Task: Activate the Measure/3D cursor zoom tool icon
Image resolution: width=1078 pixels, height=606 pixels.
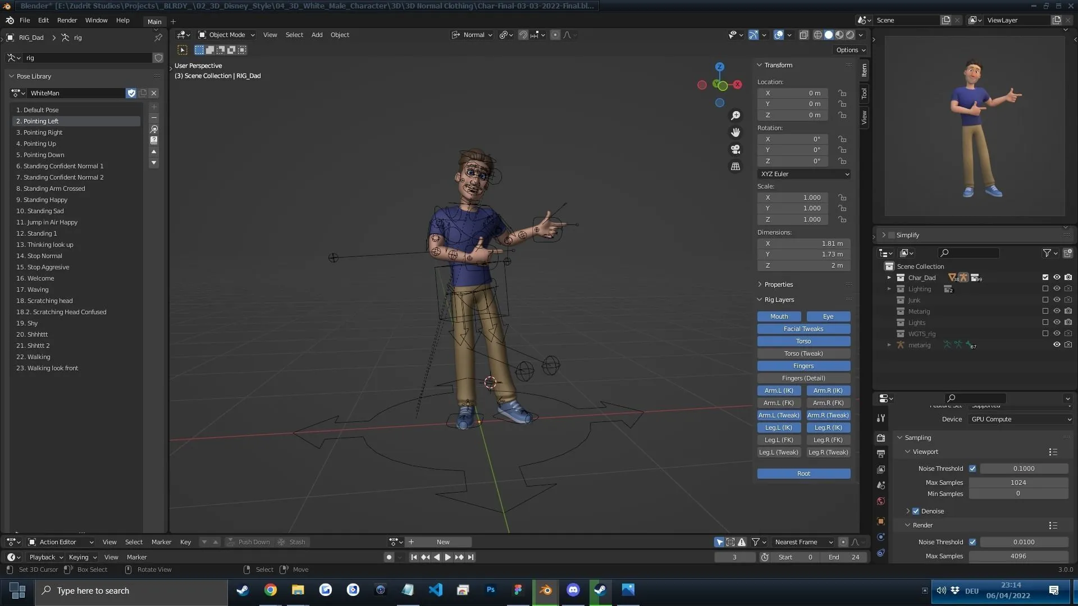Action: (x=736, y=115)
